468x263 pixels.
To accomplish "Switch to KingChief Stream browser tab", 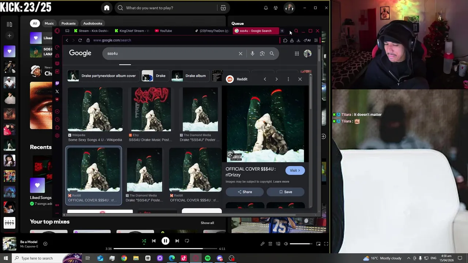I will pos(132,31).
